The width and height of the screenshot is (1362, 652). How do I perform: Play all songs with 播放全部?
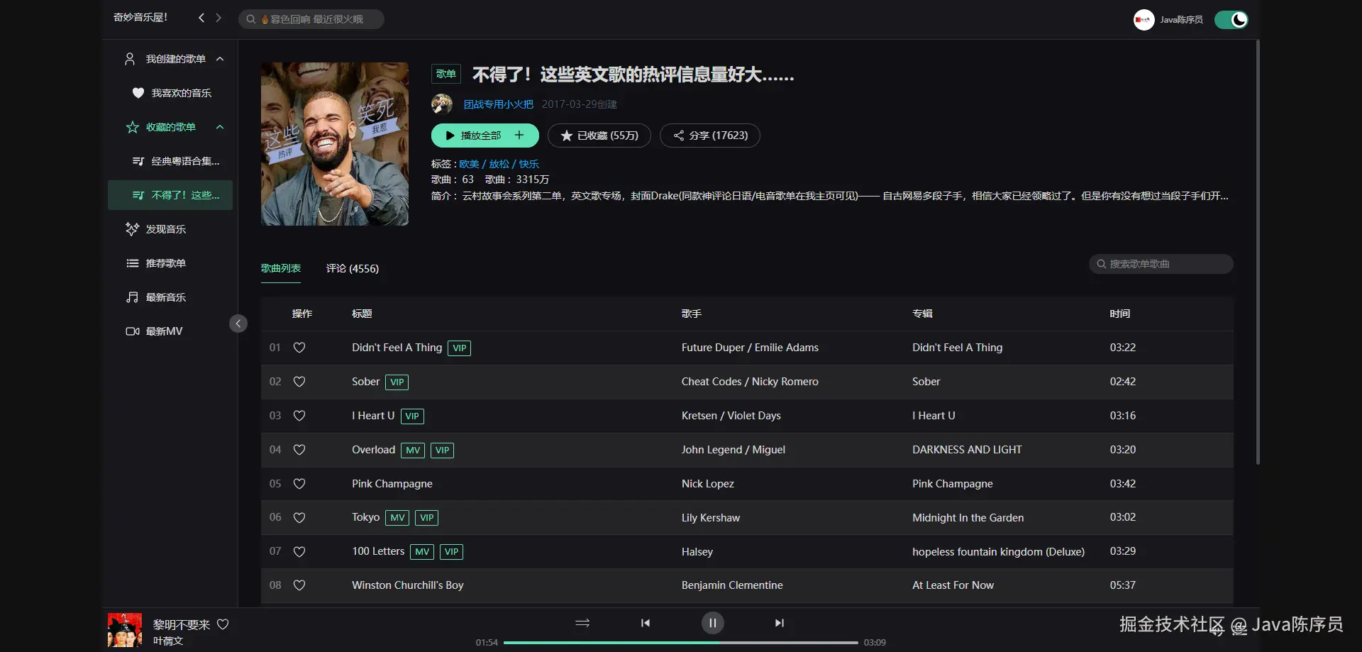472,136
